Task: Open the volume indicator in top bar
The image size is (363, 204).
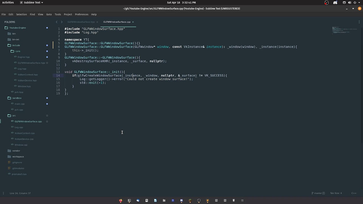Action: tap(349, 3)
